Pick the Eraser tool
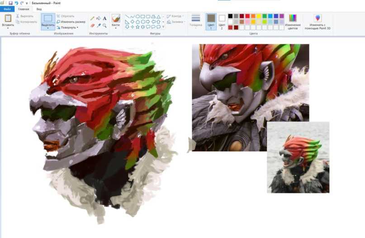Image resolution: width=365 pixels, height=238 pixels. click(92, 26)
